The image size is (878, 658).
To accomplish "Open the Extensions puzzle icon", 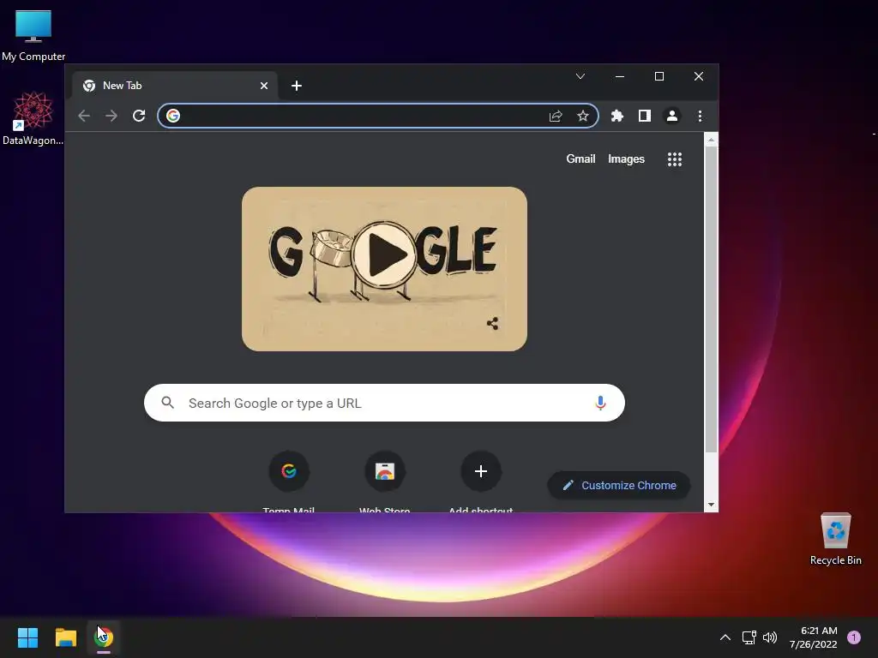I will point(617,116).
